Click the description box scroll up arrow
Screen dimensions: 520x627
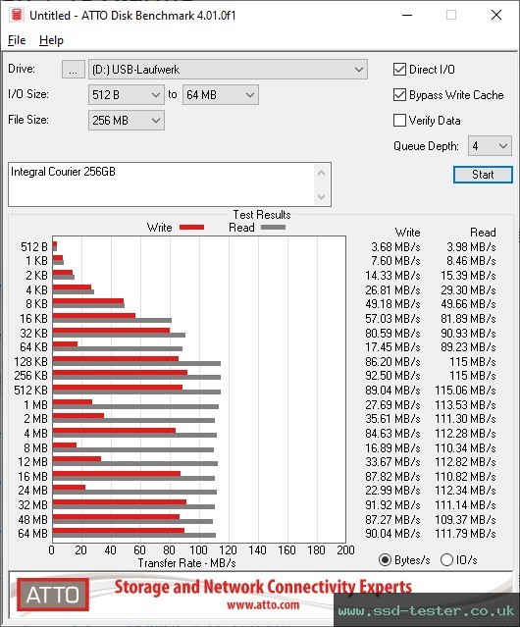(322, 173)
